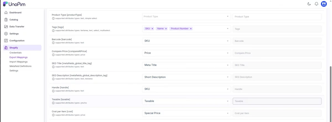The image size is (332, 122).
Task: Click info icon under Cost per Item
Action: click(x=53, y=115)
